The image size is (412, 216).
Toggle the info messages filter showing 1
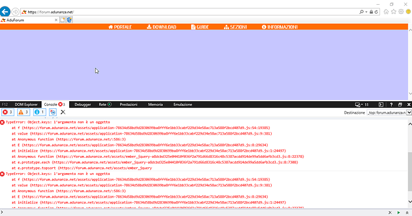pos(39,112)
